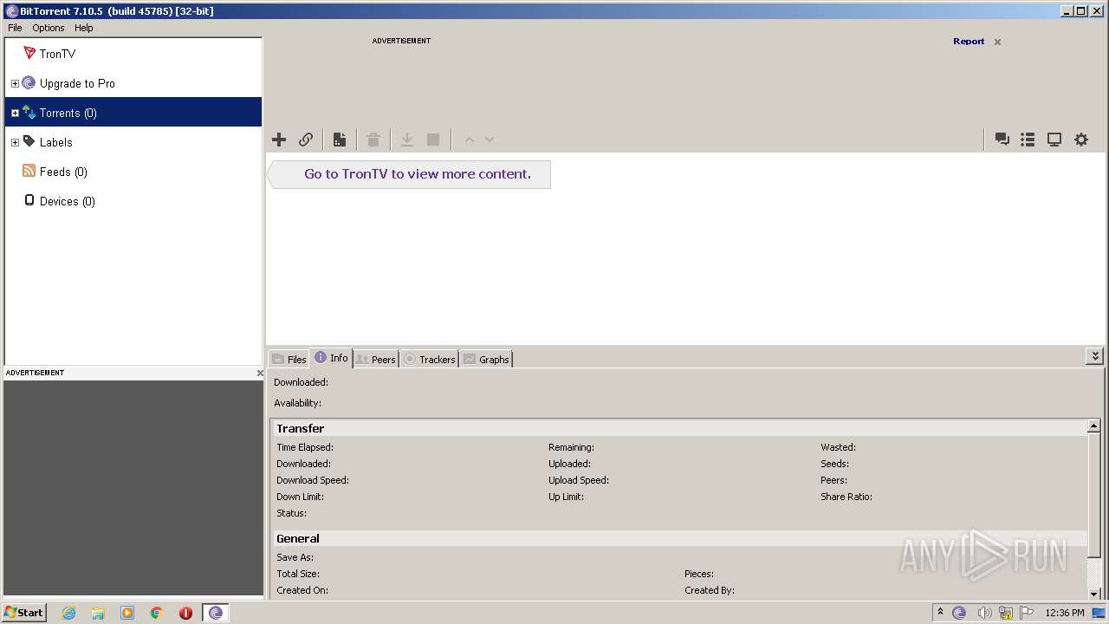The image size is (1109, 624).
Task: Click the volume speaker tray icon
Action: 984,613
